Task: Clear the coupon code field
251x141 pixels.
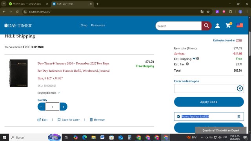Action: 240,89
